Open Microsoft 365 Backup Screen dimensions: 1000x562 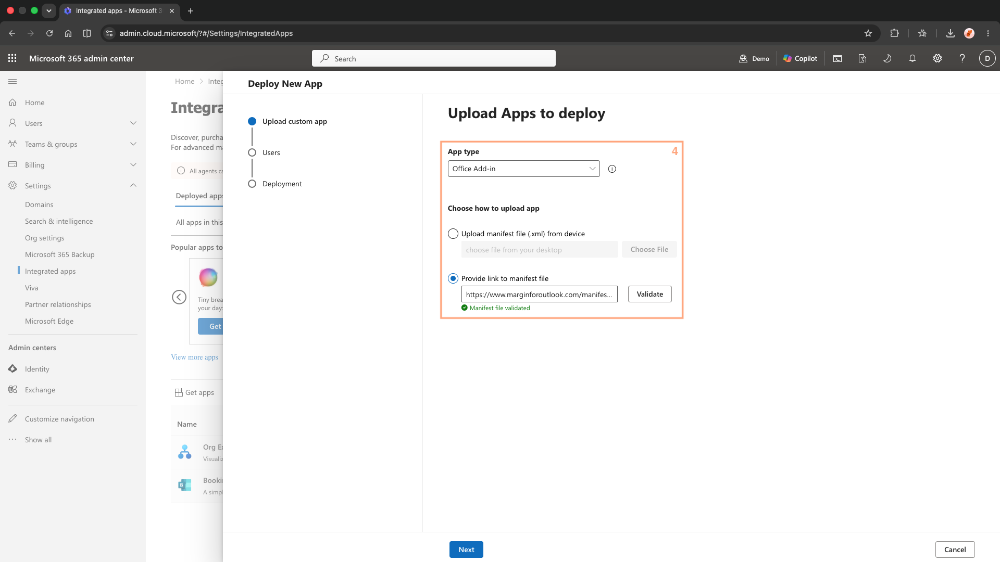(x=60, y=254)
